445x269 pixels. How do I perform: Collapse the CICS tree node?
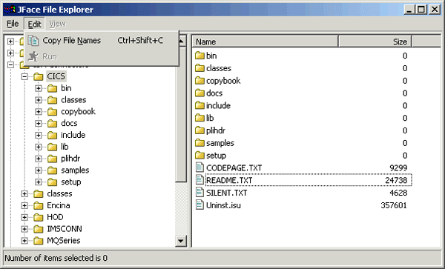point(24,76)
